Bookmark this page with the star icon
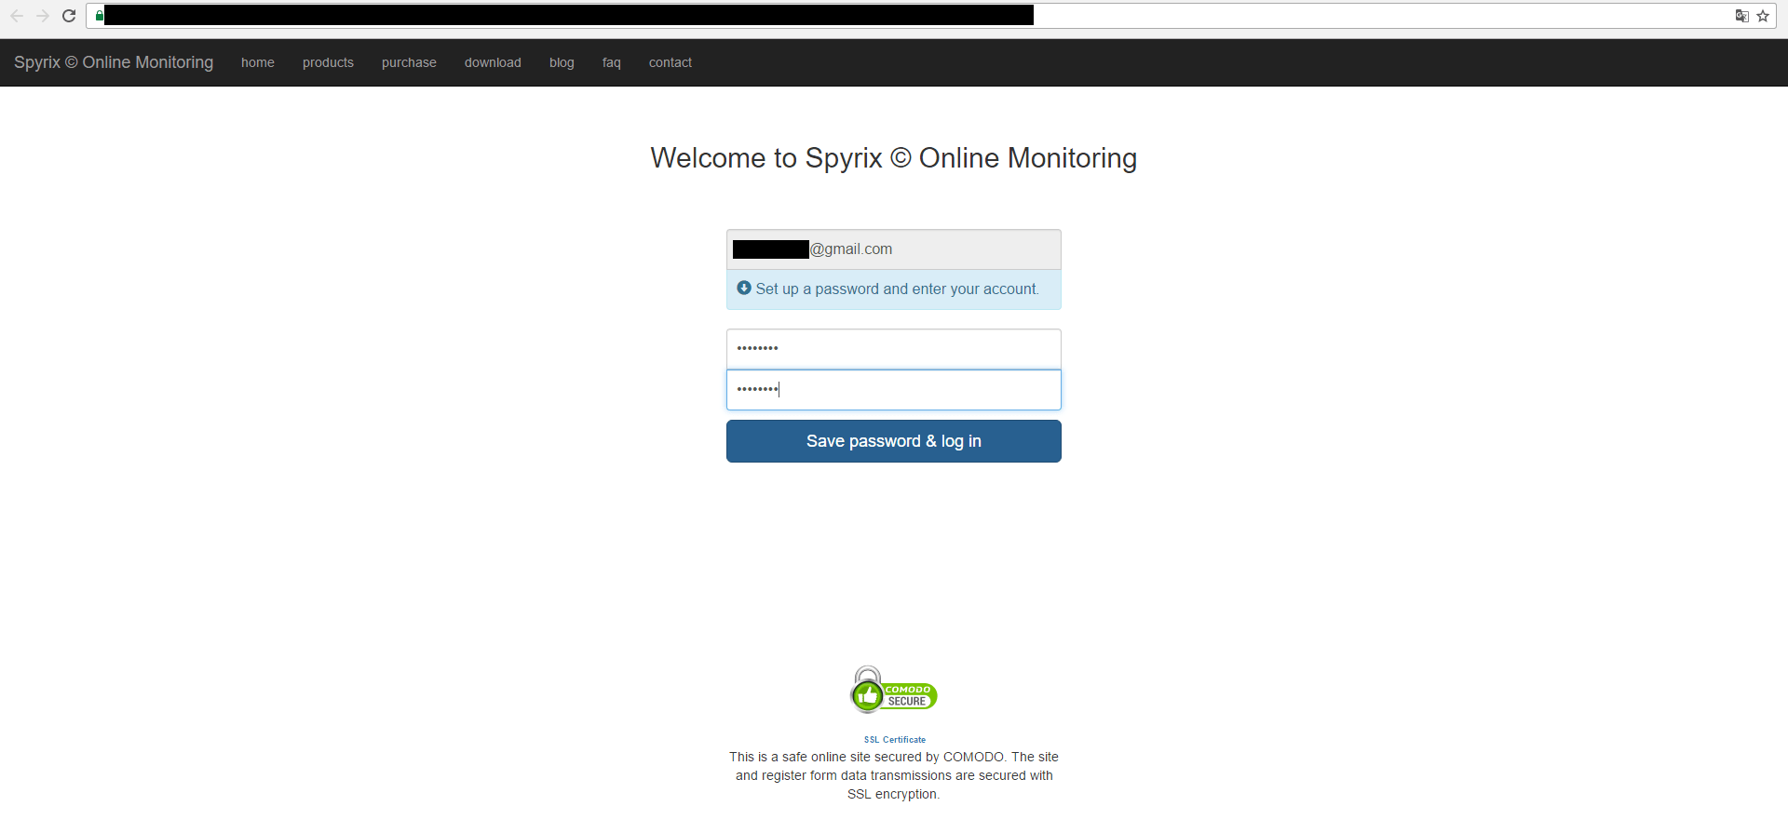 1763,16
